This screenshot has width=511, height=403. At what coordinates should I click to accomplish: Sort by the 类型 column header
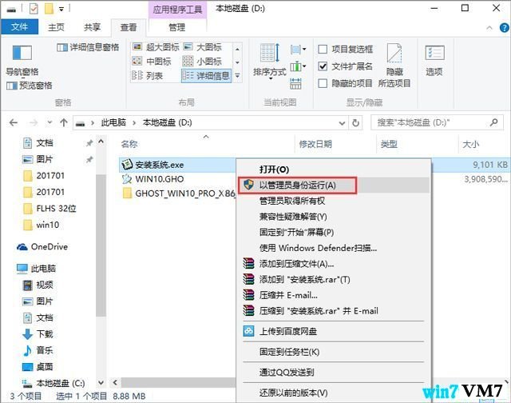[389, 144]
